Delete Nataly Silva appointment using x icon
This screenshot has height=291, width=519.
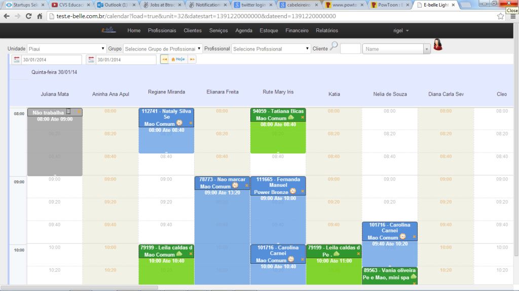pyautogui.click(x=191, y=123)
